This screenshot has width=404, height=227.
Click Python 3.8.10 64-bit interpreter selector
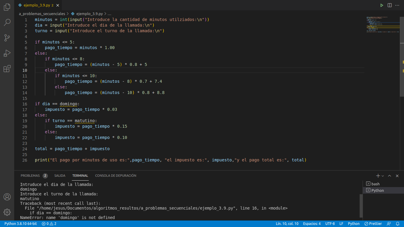(21, 224)
